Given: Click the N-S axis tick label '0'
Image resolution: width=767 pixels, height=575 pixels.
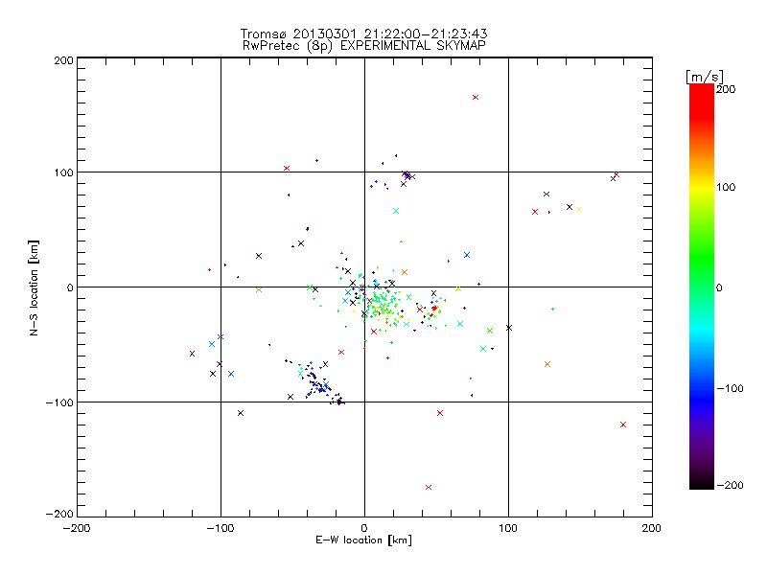Looking at the screenshot, I should [x=70, y=287].
